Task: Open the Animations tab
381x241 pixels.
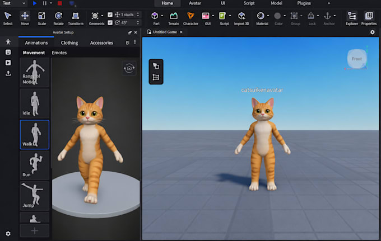Action: (36, 43)
